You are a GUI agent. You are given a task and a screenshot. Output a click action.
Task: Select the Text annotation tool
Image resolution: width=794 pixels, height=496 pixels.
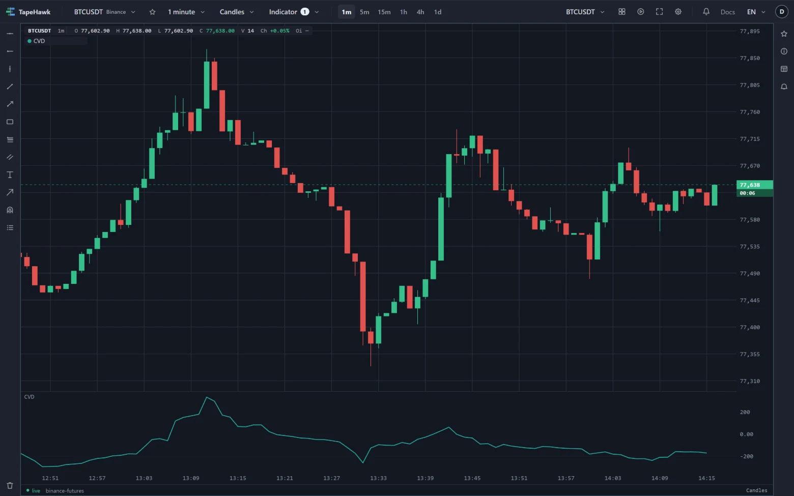point(10,174)
